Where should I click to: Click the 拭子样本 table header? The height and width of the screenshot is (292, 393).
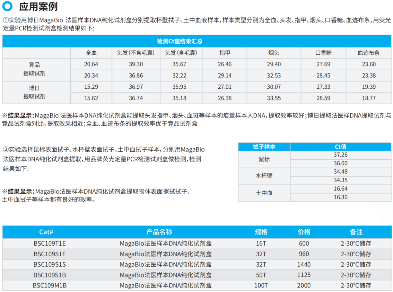(264, 147)
